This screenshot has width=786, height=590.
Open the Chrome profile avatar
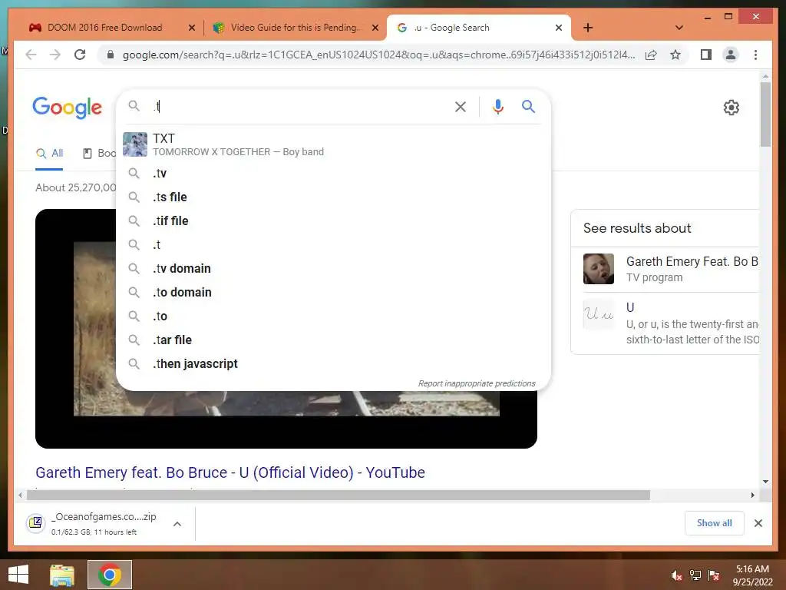coord(731,55)
